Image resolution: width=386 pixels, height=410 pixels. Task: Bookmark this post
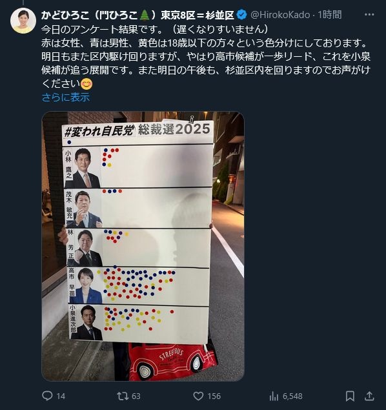click(350, 396)
